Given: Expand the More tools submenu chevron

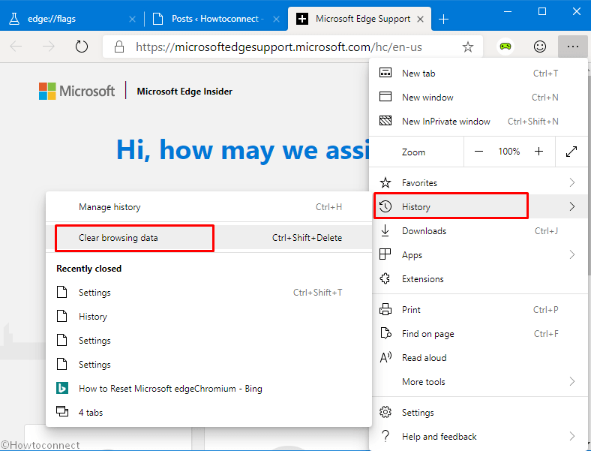Looking at the screenshot, I should point(571,382).
